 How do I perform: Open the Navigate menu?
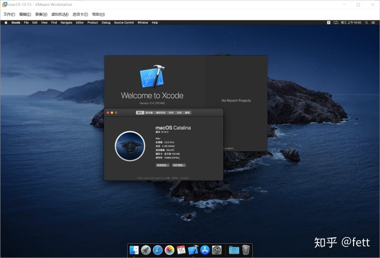coord(66,23)
